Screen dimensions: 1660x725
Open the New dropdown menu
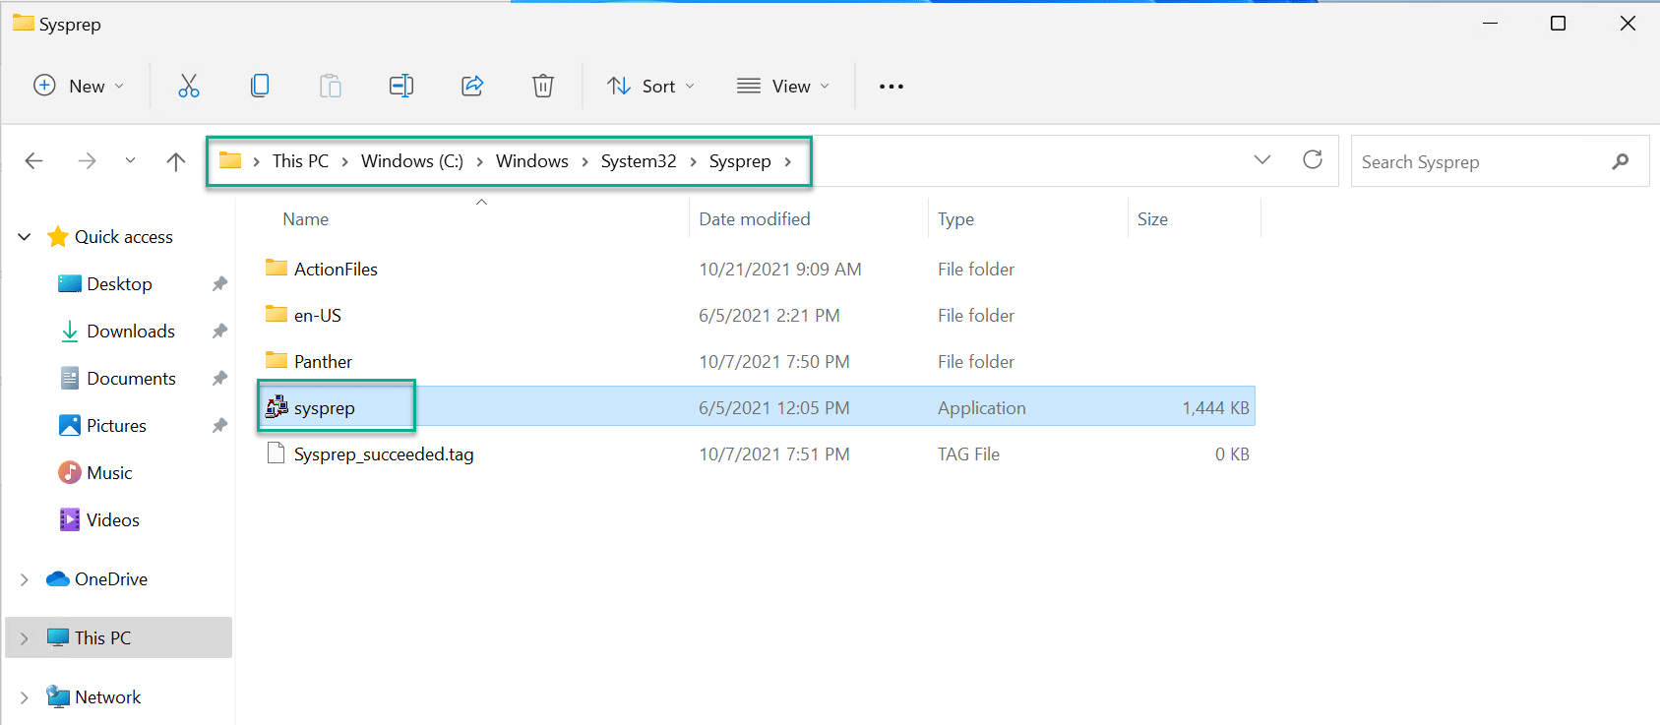79,87
